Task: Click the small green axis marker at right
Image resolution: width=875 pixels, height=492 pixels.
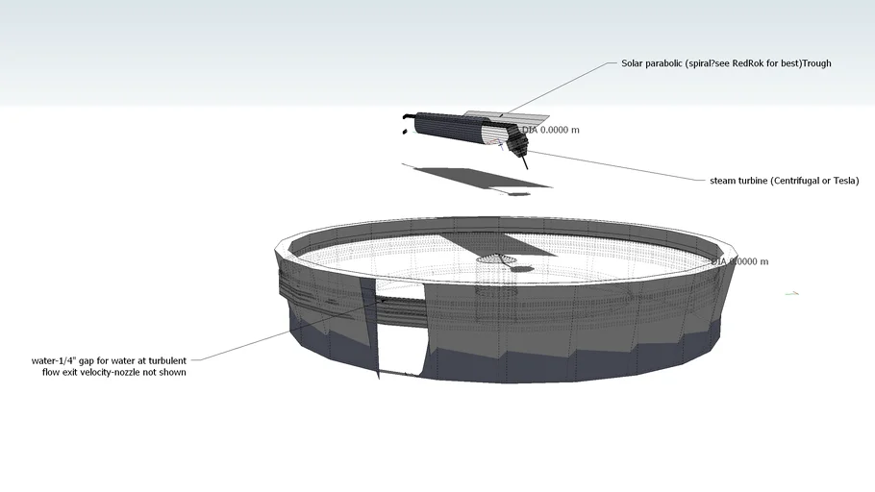Action: (791, 292)
